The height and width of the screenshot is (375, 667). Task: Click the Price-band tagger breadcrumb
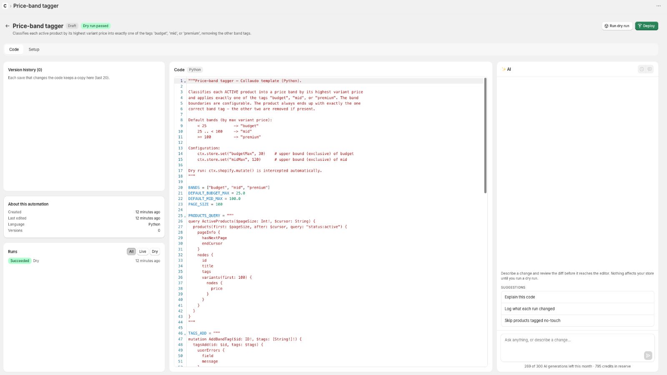tap(36, 6)
